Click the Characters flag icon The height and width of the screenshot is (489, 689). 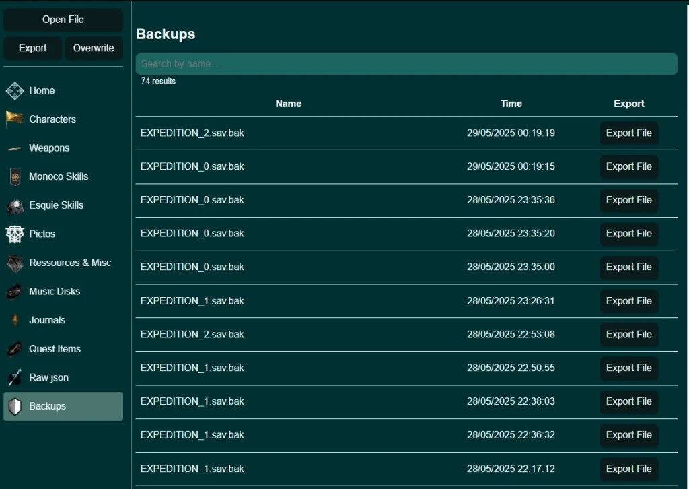15,119
